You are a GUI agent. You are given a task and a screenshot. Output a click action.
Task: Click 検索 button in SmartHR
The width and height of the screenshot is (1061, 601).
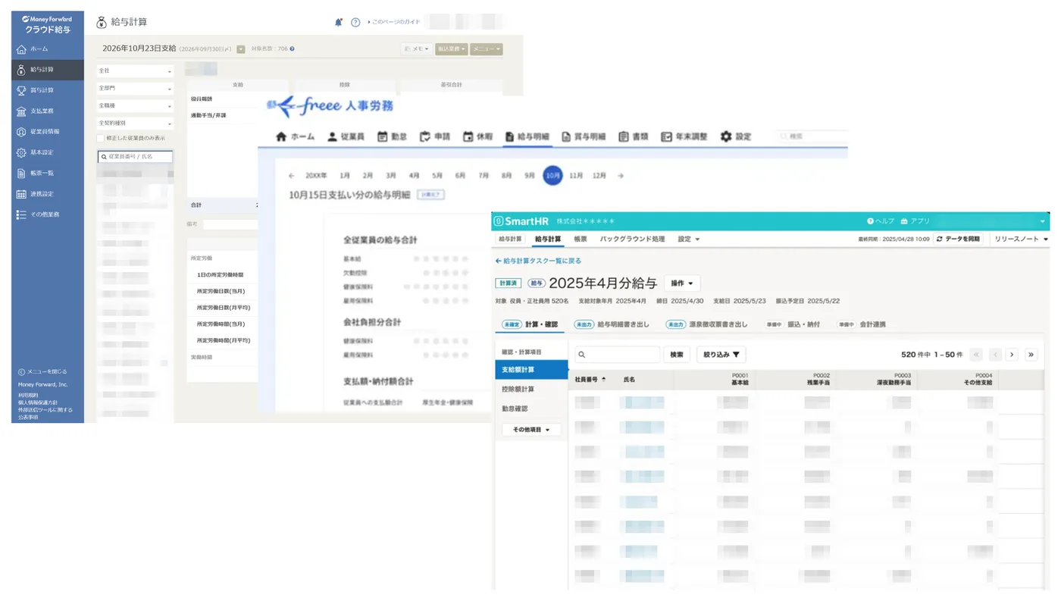click(x=677, y=355)
